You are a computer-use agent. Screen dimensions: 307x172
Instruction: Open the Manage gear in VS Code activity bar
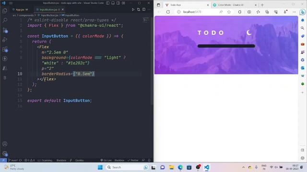5,153
